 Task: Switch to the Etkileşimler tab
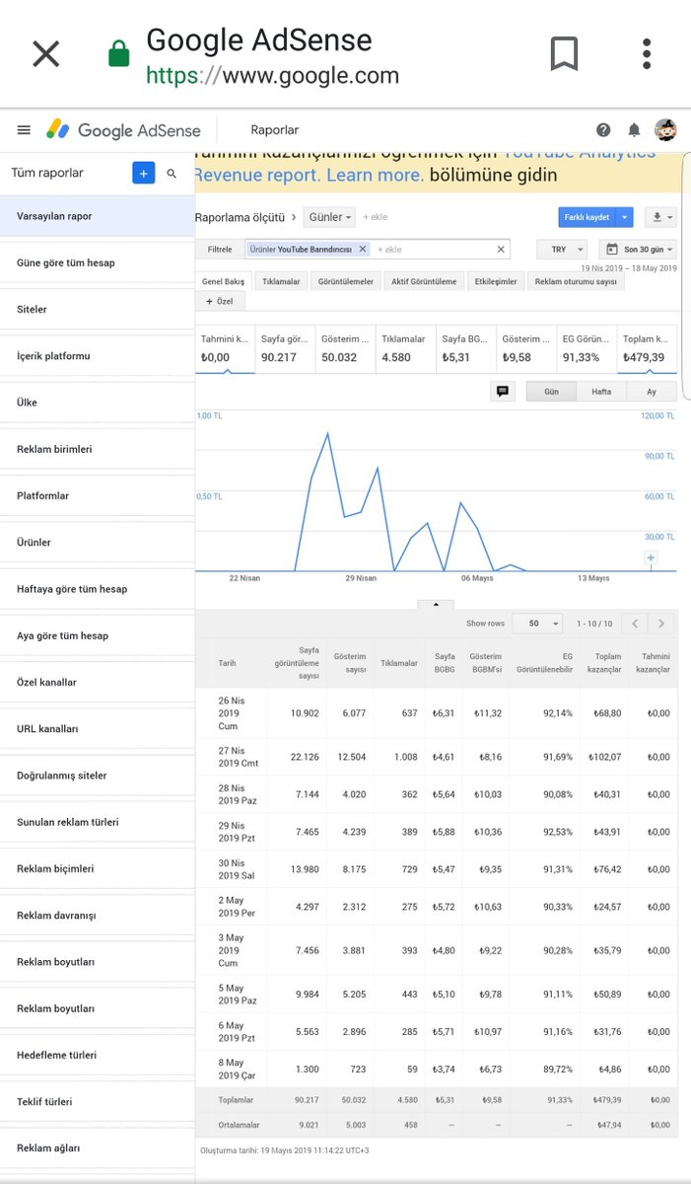496,281
